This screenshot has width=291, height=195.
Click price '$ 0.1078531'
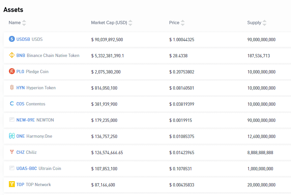pos(180,169)
